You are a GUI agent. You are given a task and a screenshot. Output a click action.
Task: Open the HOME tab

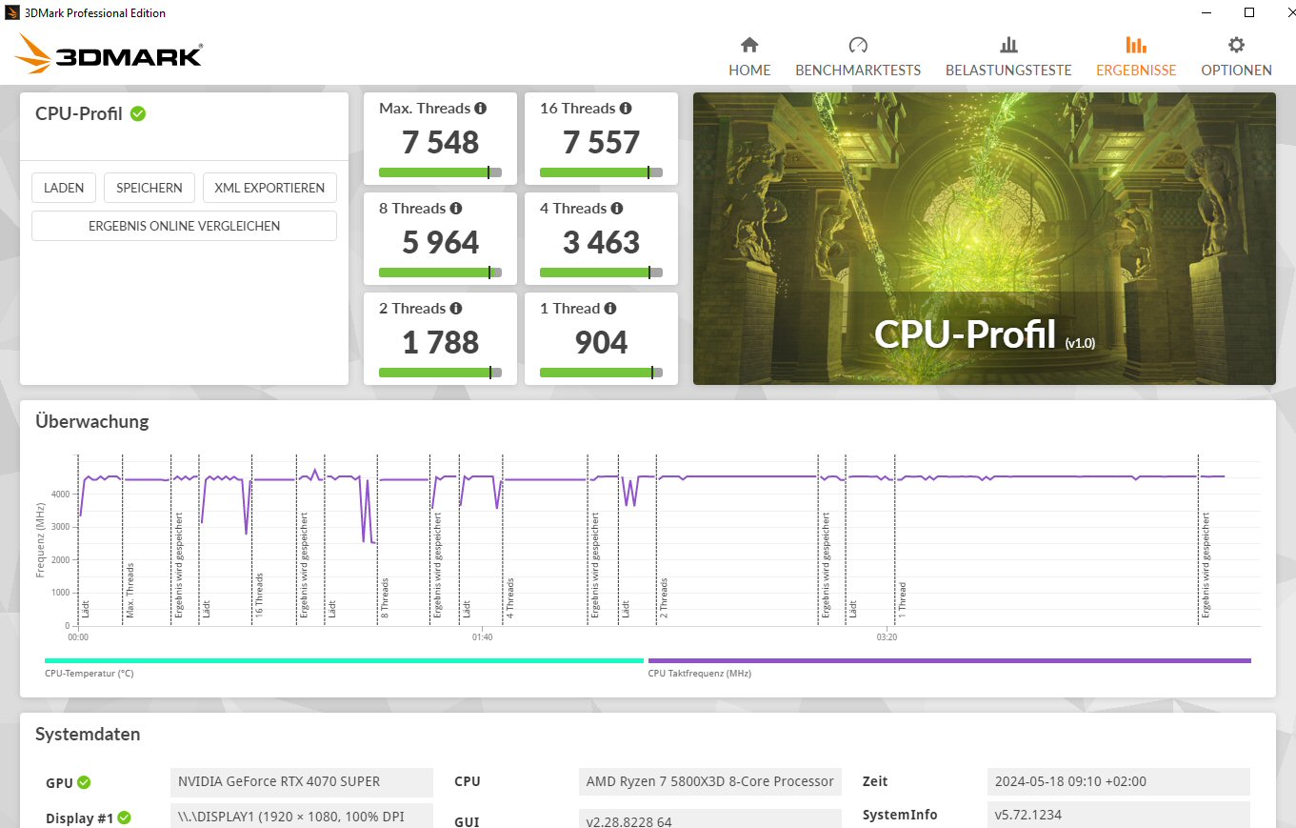[749, 56]
